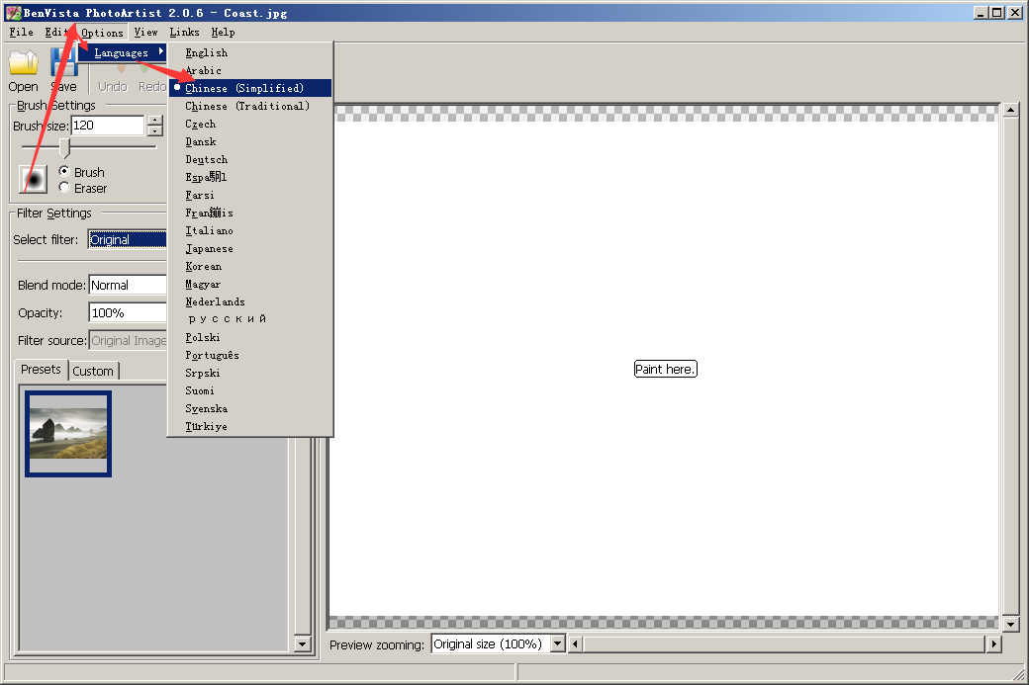Choose русский language
Screen dimensions: 1029x685
pyautogui.click(x=250, y=319)
